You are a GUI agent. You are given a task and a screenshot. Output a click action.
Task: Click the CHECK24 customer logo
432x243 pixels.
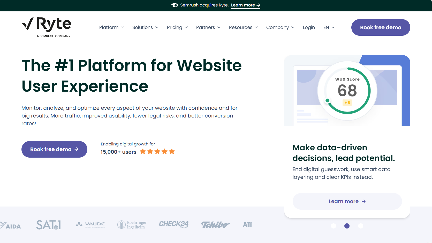tap(174, 224)
